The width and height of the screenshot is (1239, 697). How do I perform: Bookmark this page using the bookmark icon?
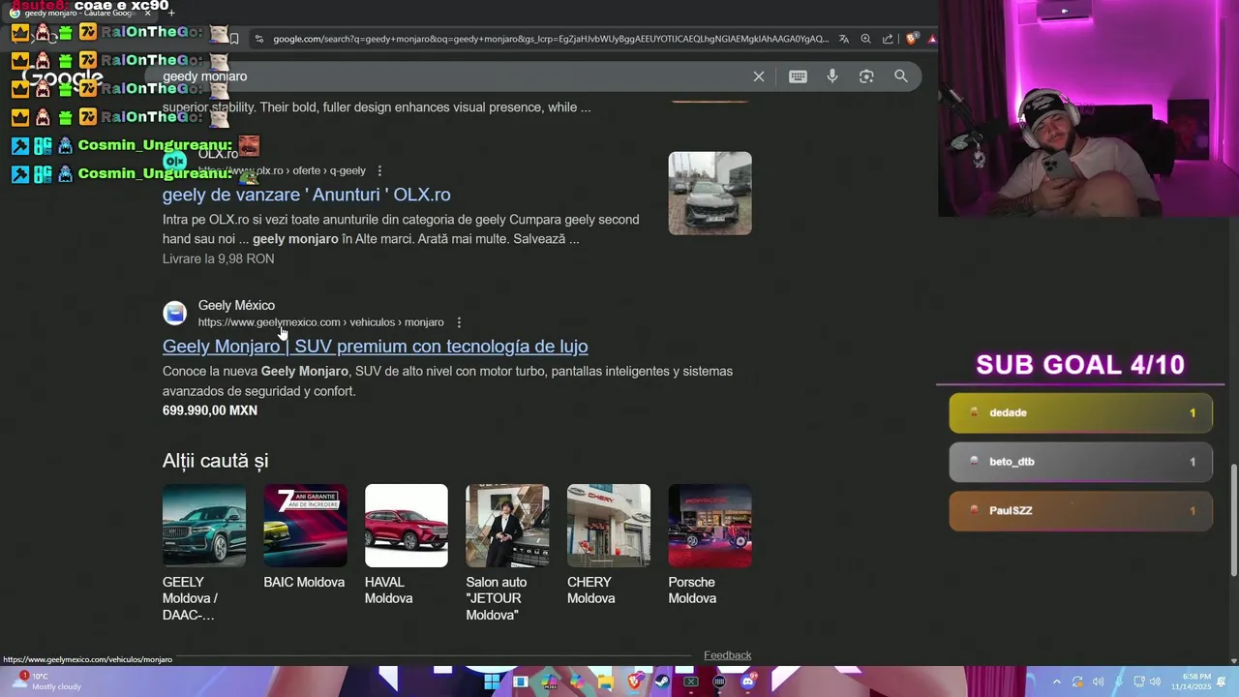pyautogui.click(x=234, y=39)
